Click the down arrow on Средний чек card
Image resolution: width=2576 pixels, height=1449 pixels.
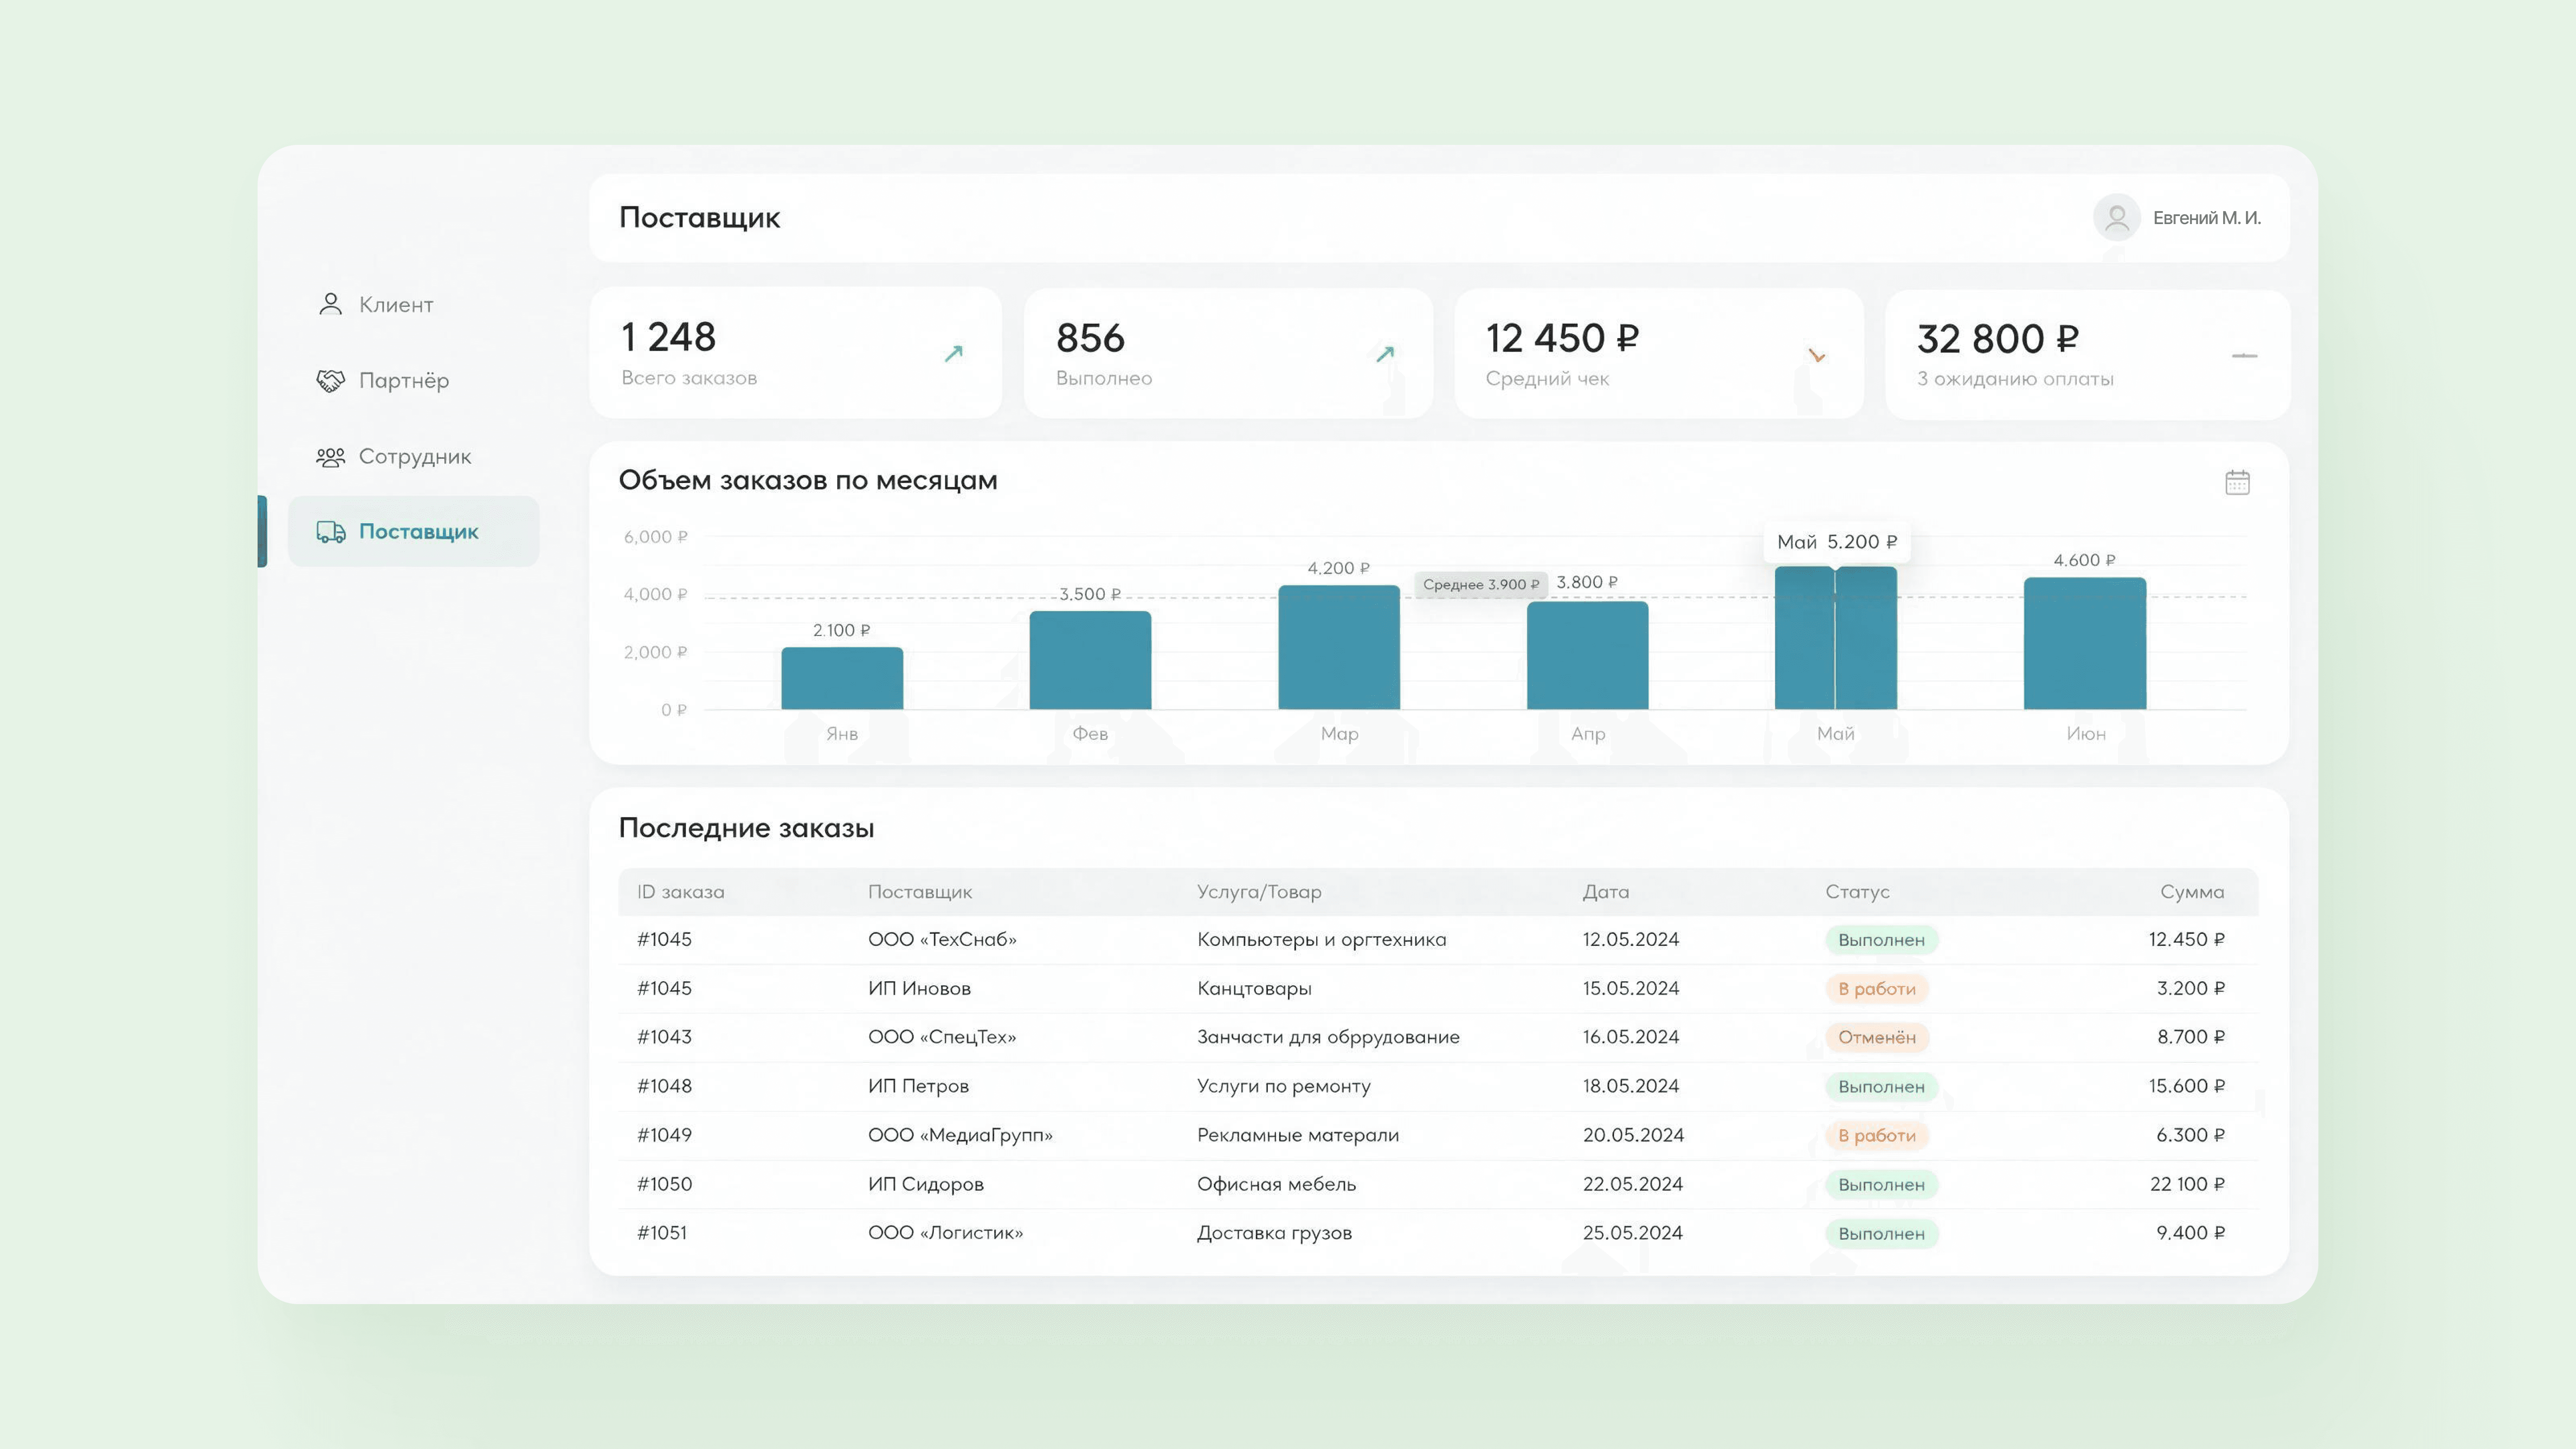(x=1817, y=355)
